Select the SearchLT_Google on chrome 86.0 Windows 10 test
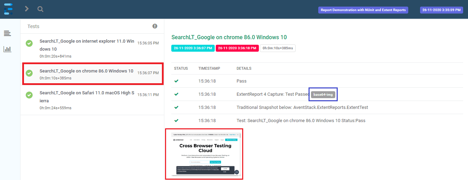This screenshot has width=468, height=180. coord(92,74)
